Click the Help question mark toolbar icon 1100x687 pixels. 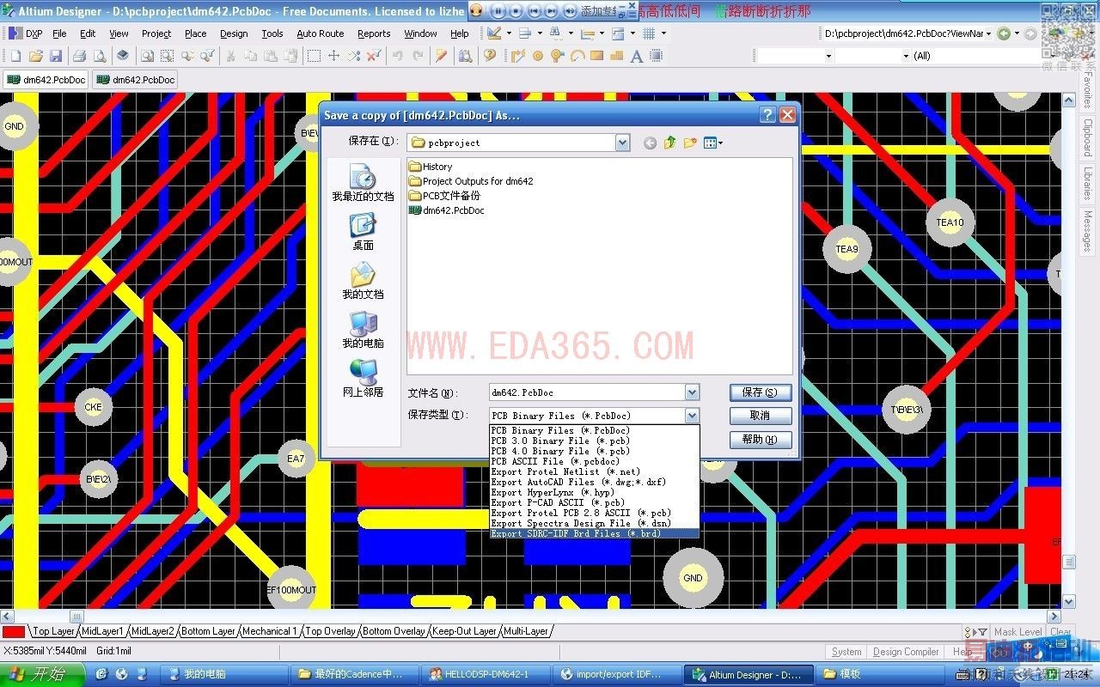pyautogui.click(x=490, y=56)
